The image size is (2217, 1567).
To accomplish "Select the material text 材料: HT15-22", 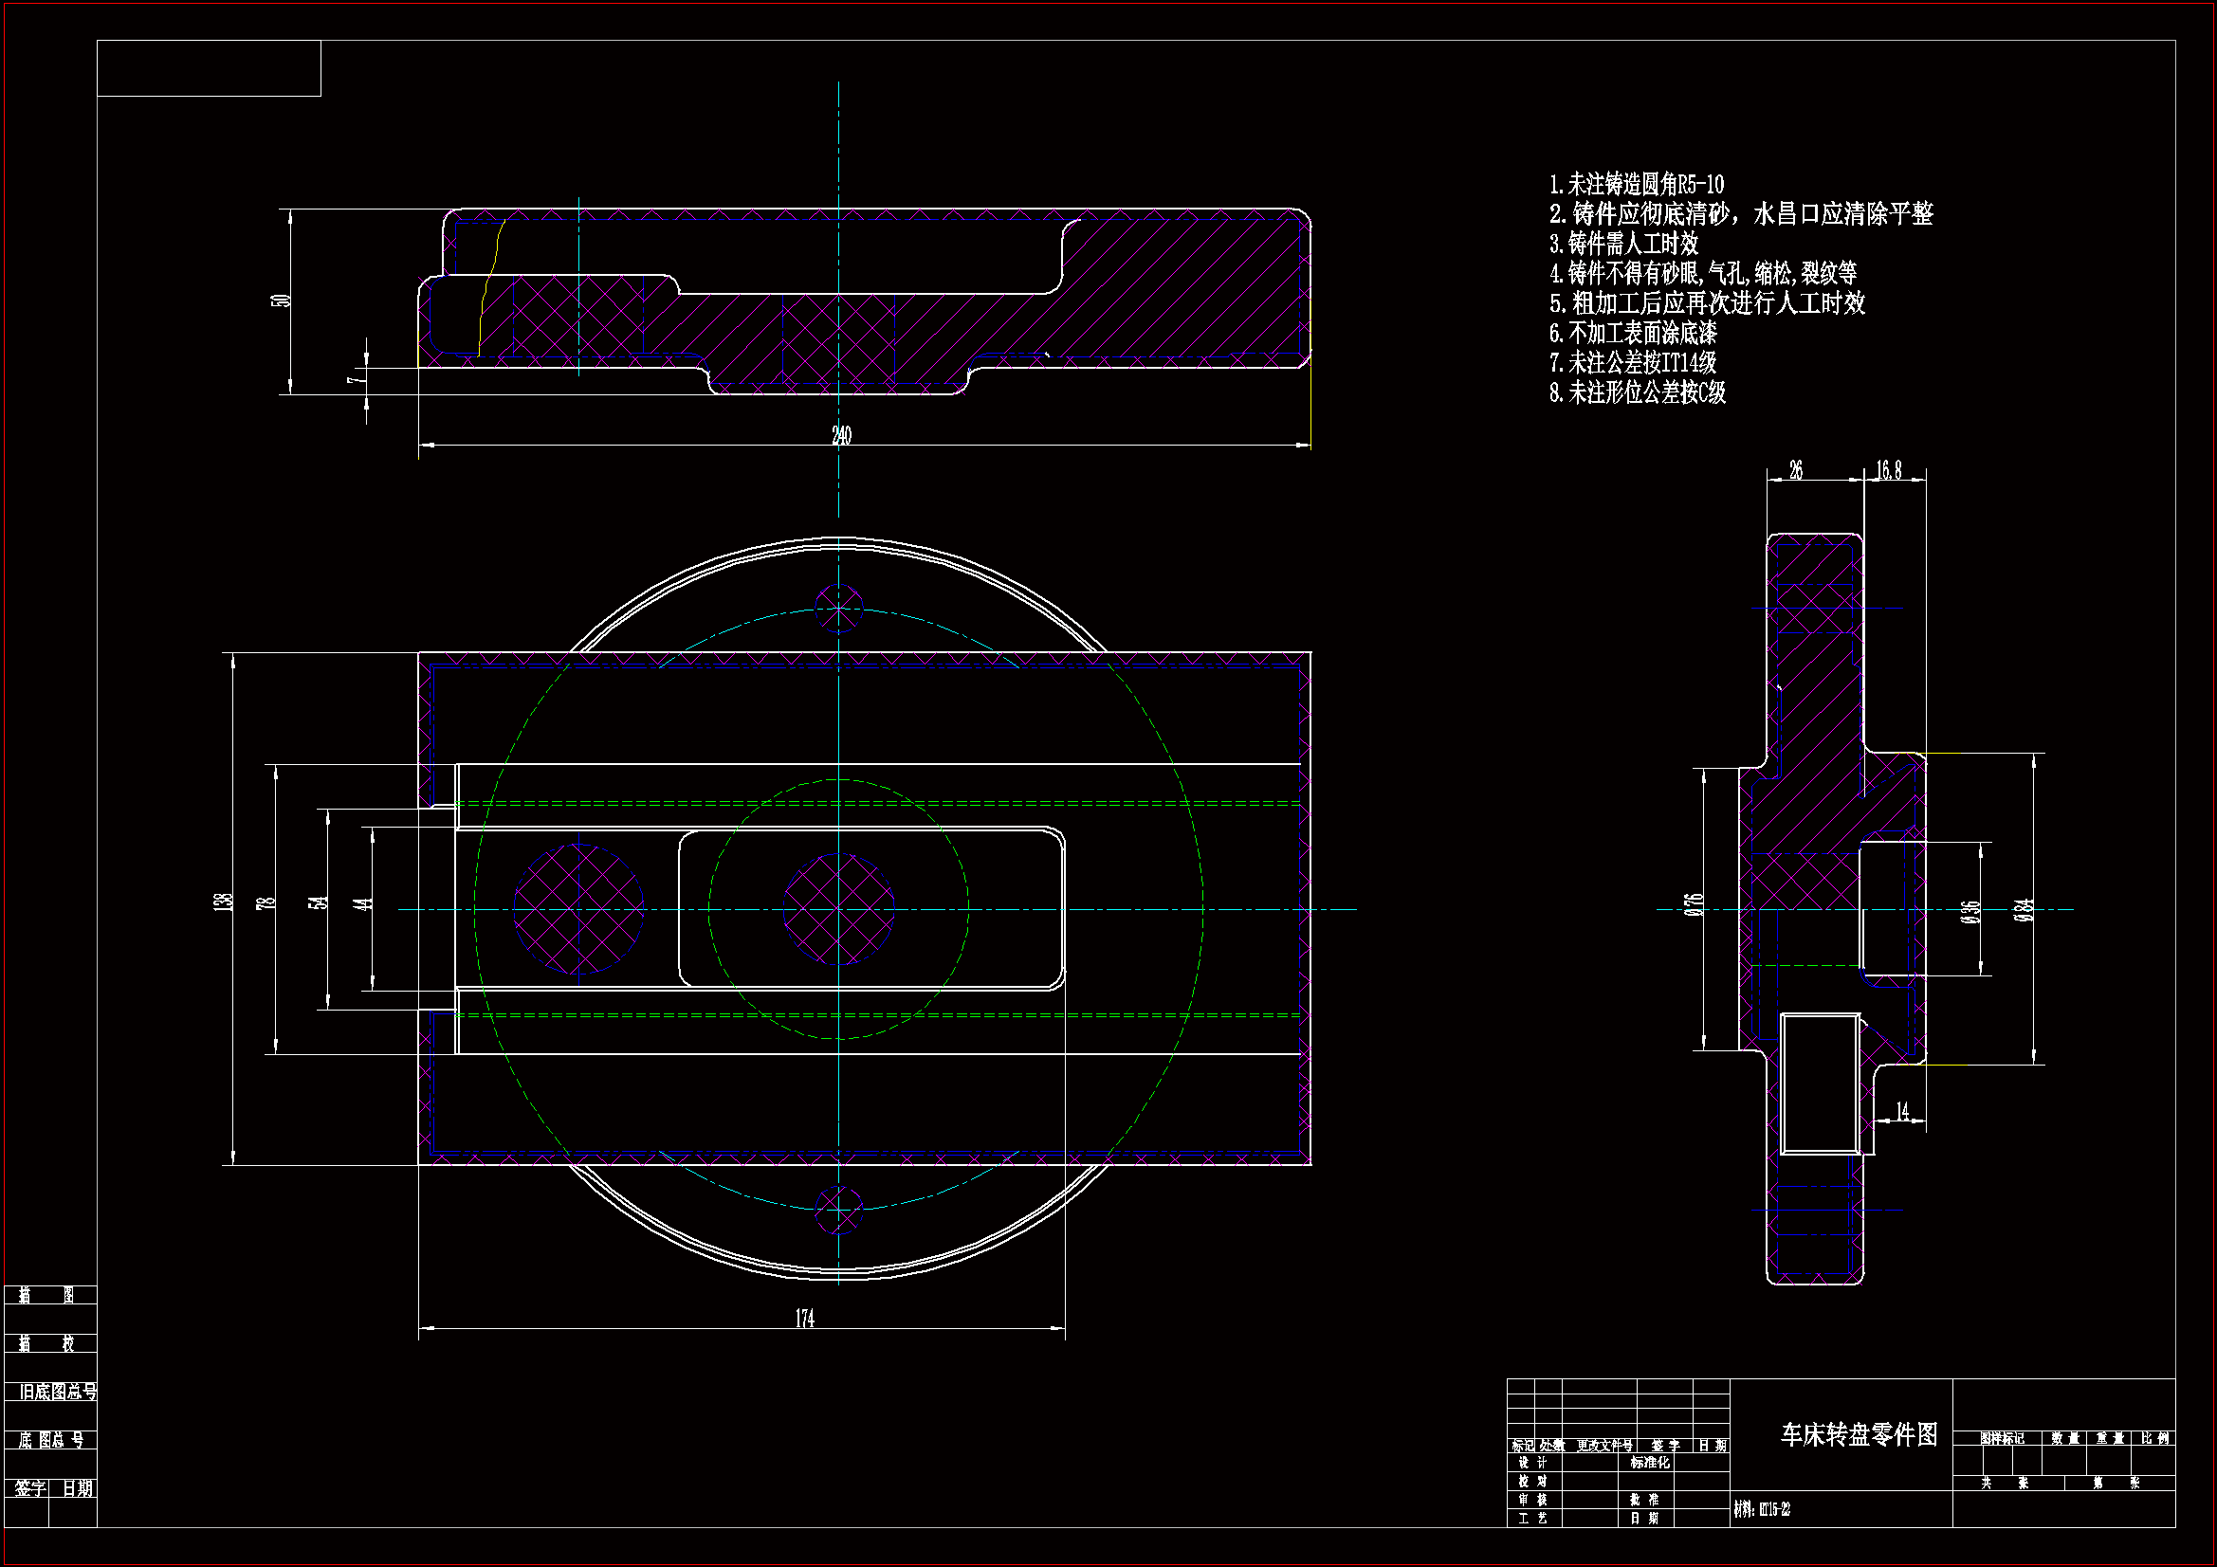I will 1762,1509.
